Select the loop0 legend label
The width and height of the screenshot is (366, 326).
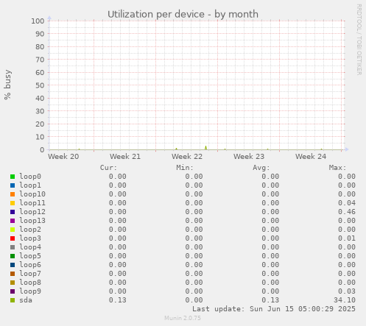[30, 177]
